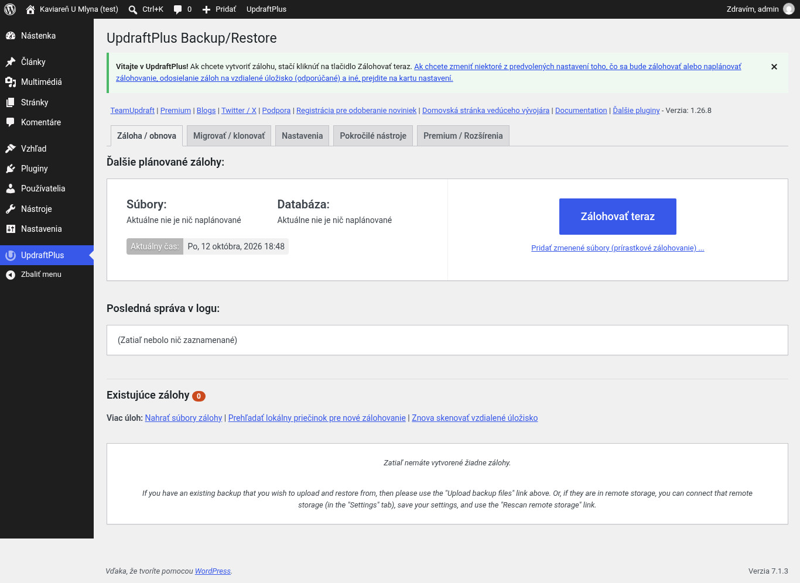
Task: Click the UpdraftPlus sidebar icon
Action: pos(11,255)
